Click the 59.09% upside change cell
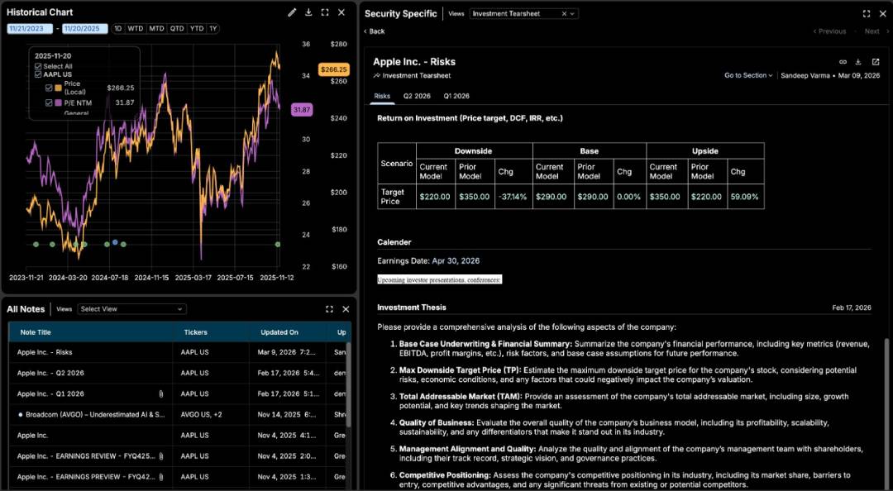Screen dimensions: 893x491 pyautogui.click(x=745, y=197)
